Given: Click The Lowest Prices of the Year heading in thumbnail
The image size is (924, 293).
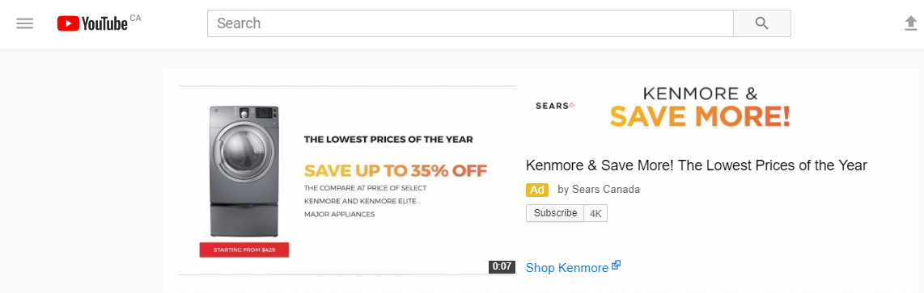Looking at the screenshot, I should click(388, 140).
